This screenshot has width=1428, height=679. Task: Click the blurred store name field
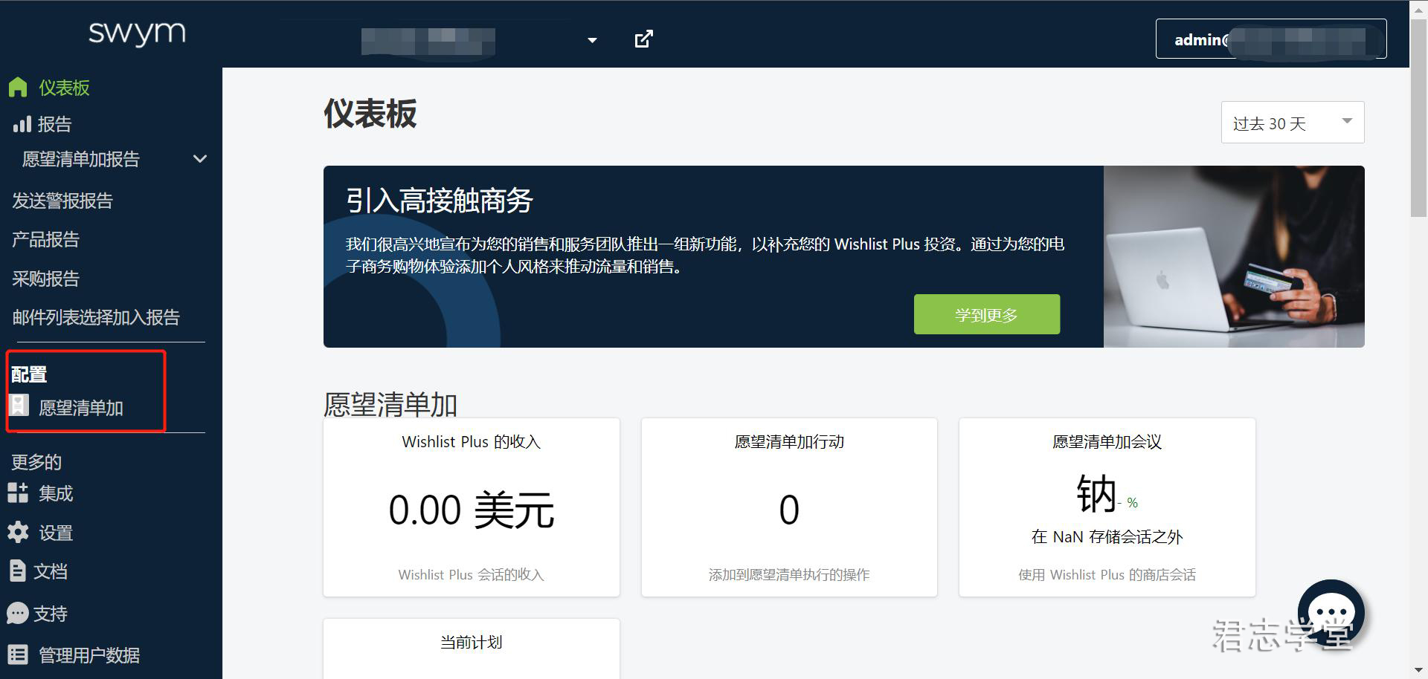pos(428,41)
